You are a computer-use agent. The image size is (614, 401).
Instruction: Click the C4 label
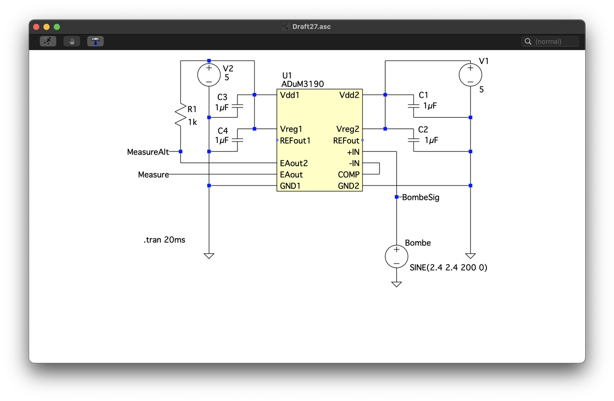point(223,131)
